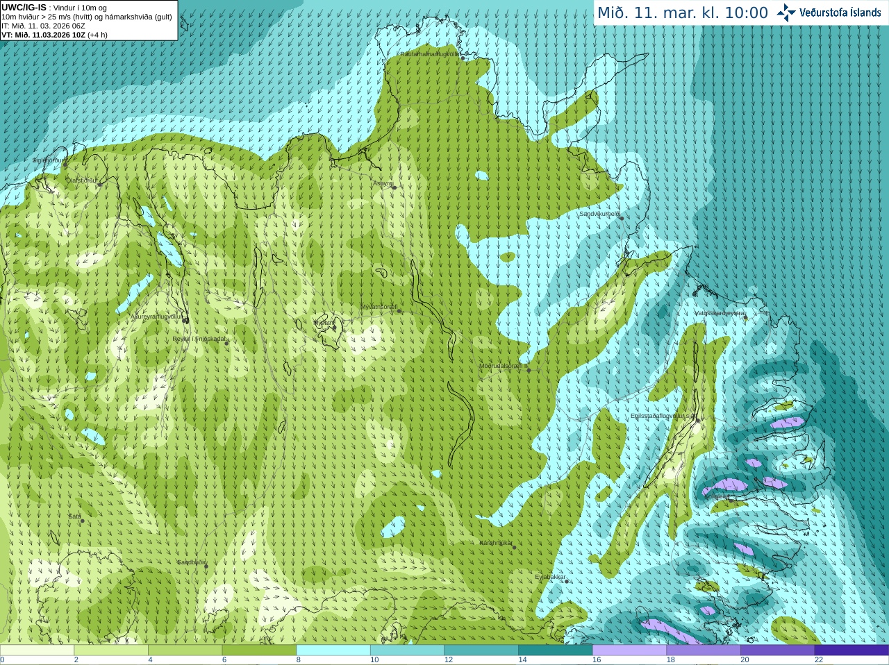Click the Sátá station label

point(75,516)
